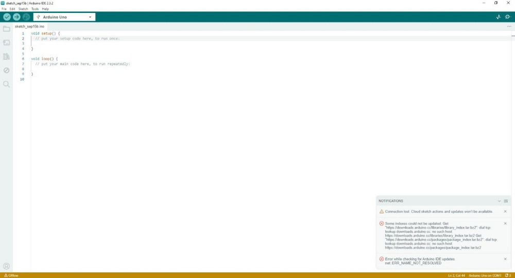Viewport: 515px width, 278px height.
Task: Open the Debug sidebar panel icon
Action: coord(6,70)
